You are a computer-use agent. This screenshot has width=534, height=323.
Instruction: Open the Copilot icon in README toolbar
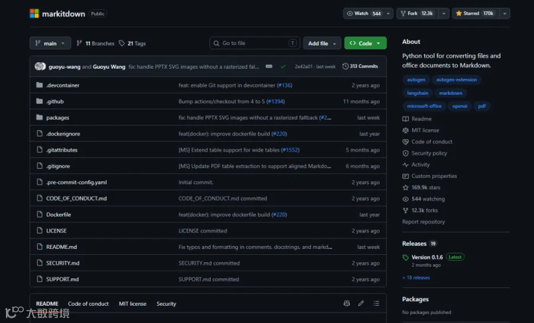[347, 303]
